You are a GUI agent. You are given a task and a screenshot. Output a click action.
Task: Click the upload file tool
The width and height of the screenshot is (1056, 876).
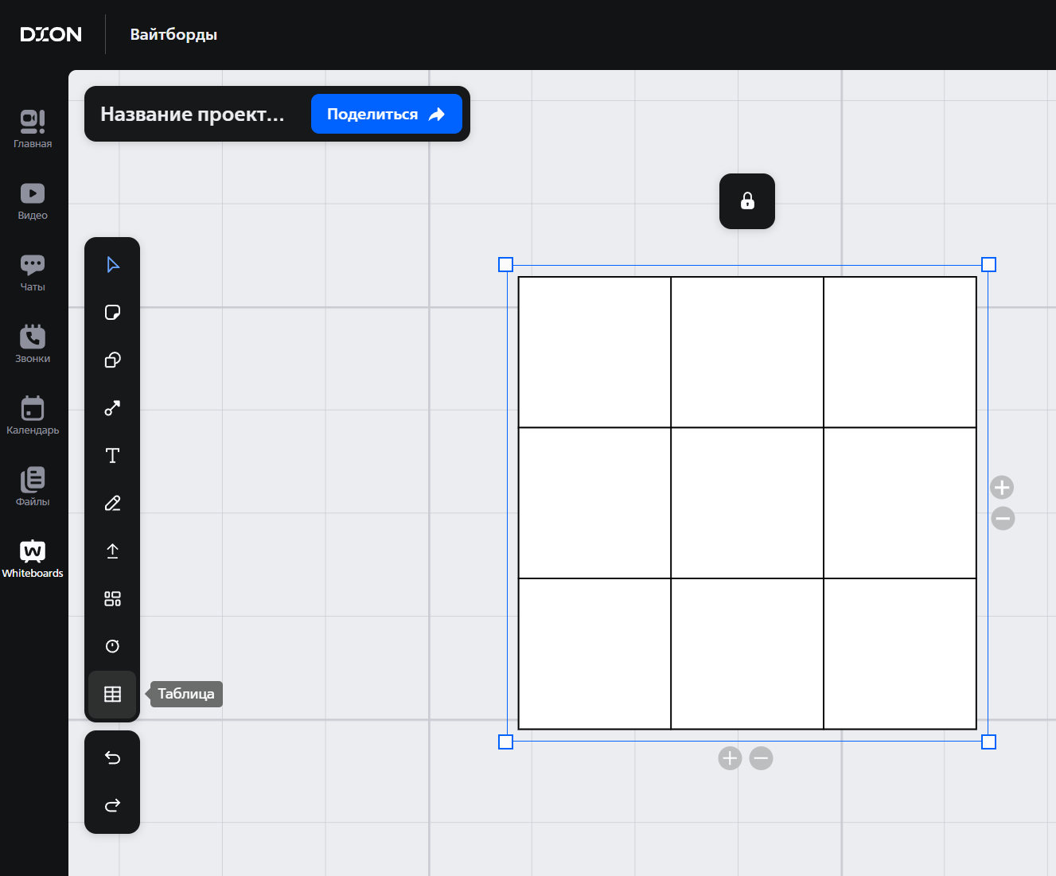(x=112, y=551)
